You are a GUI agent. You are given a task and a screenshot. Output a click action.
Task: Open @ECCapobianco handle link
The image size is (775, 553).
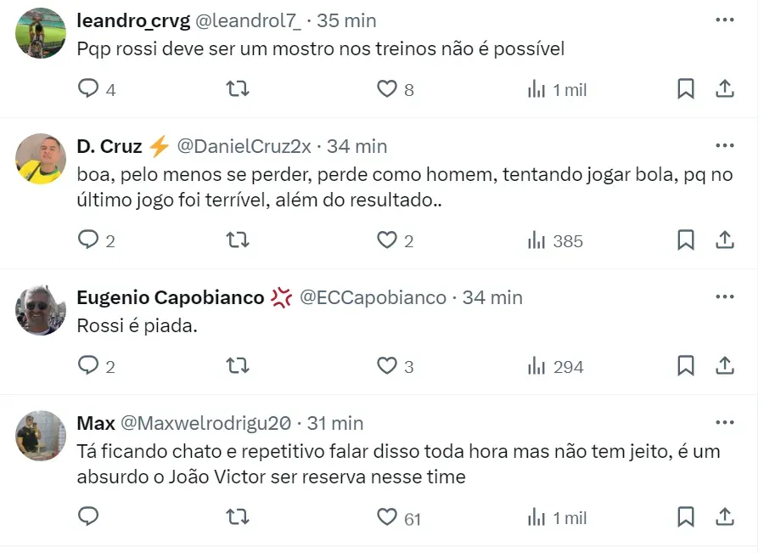(x=373, y=297)
